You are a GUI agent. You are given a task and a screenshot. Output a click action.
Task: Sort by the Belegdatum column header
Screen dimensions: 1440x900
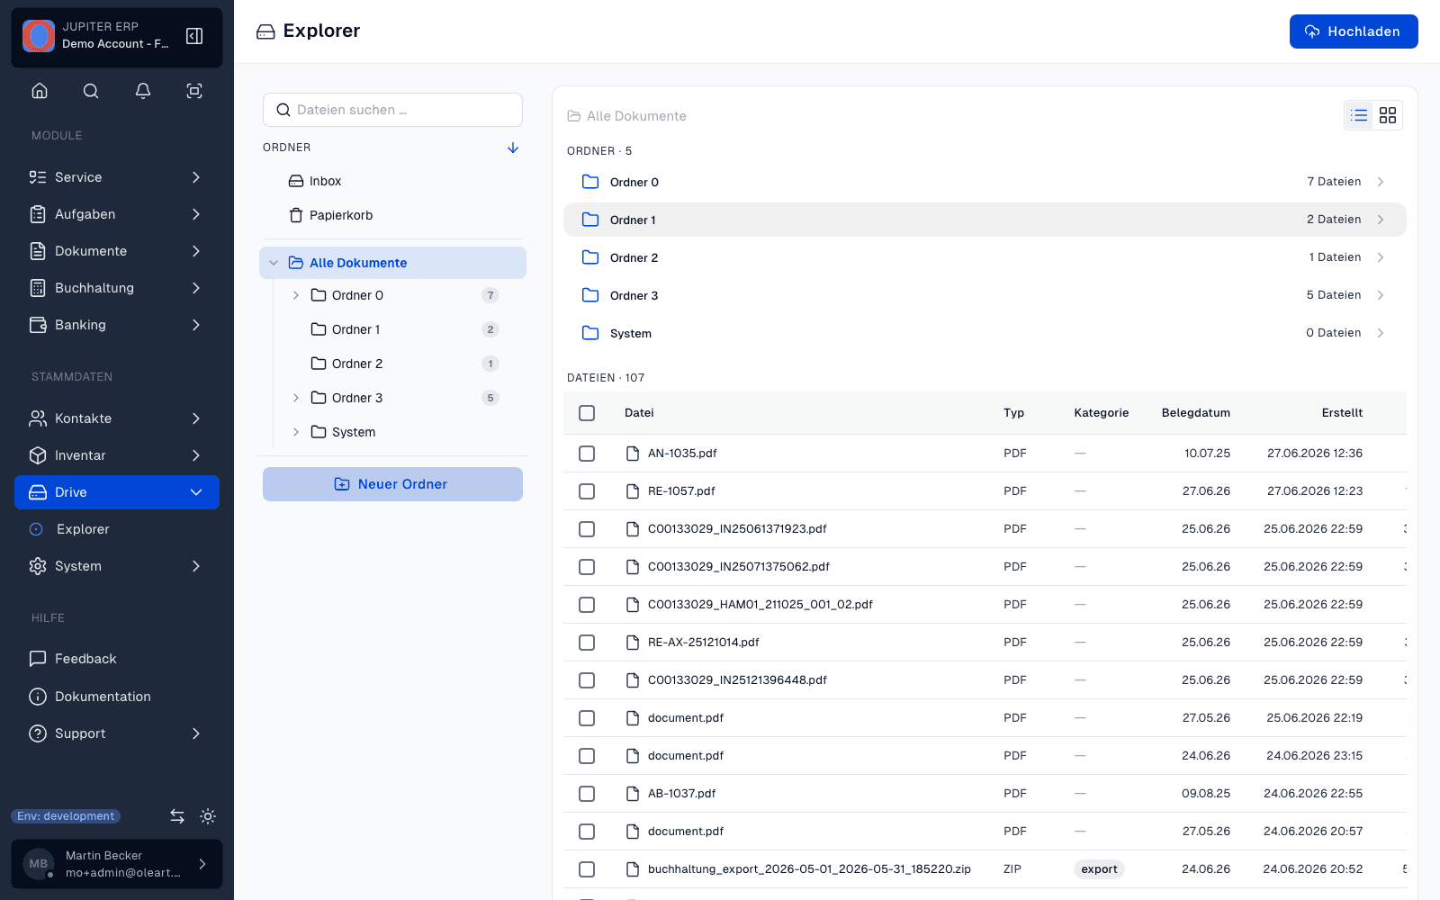1195,413
